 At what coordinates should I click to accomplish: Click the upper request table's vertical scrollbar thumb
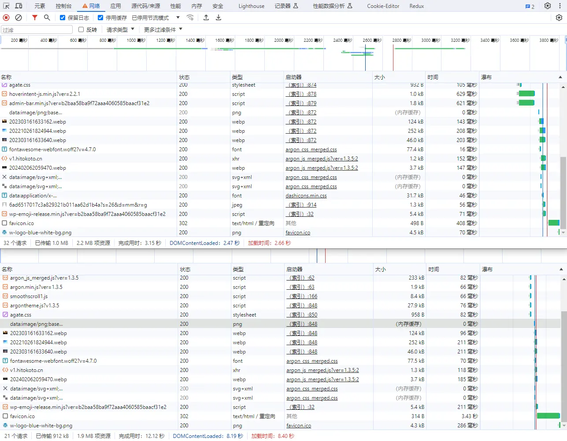pos(563,193)
